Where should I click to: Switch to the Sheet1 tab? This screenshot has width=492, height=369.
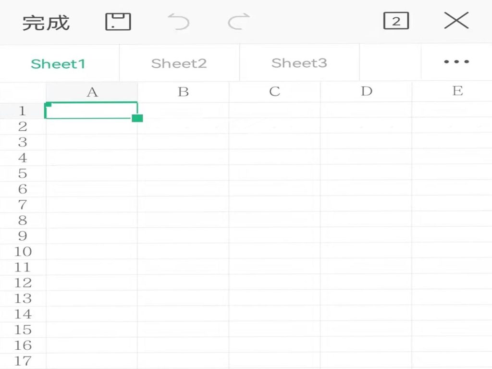[x=58, y=63]
